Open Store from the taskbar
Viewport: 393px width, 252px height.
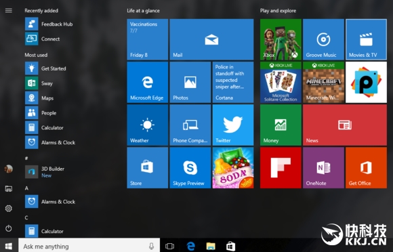[x=231, y=246]
